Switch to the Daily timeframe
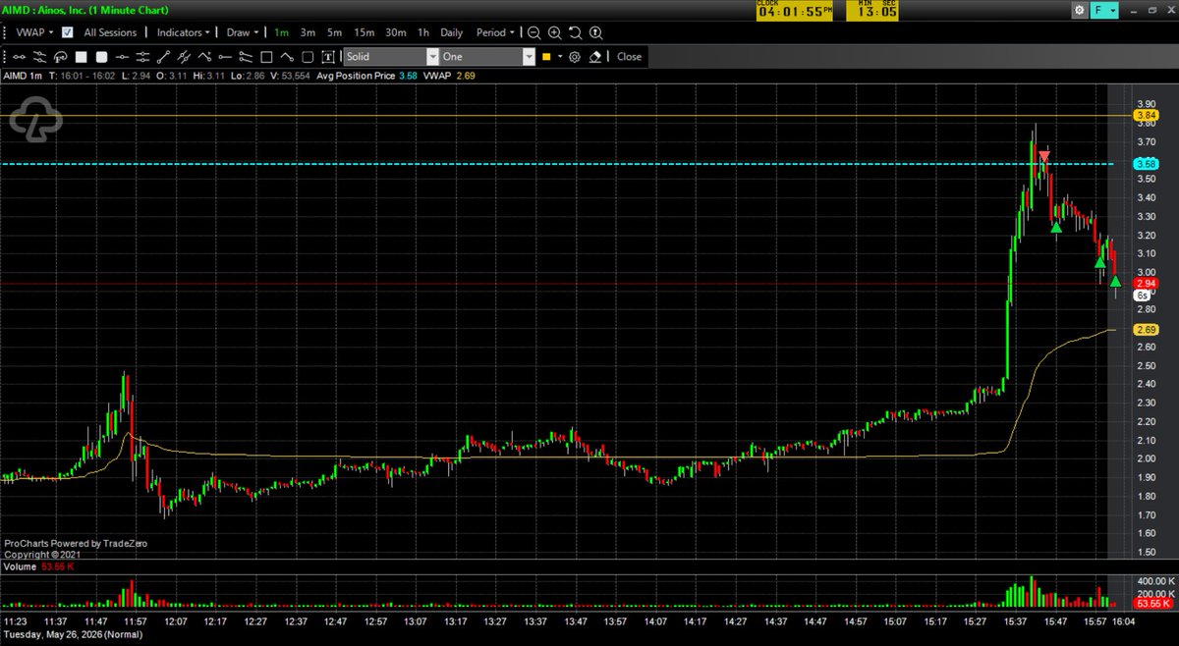 point(451,32)
